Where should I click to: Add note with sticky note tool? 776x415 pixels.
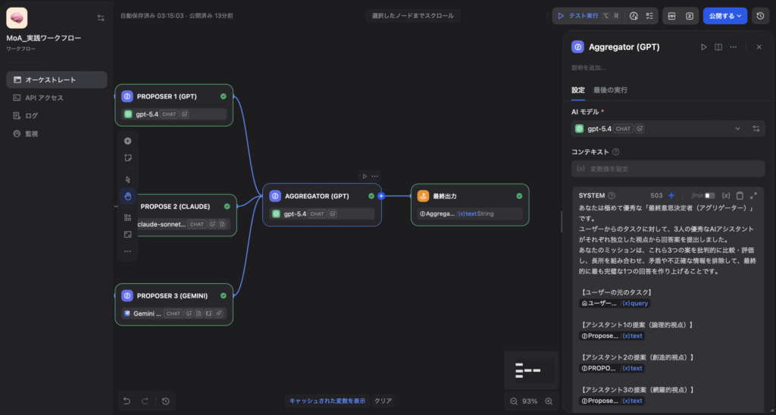(x=127, y=158)
